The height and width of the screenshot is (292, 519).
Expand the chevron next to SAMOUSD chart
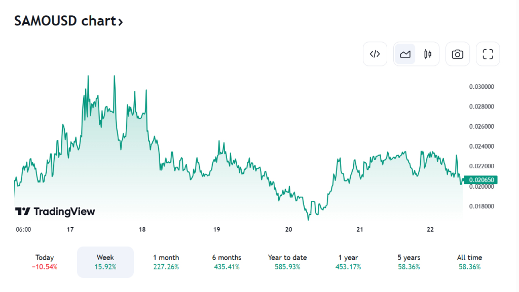click(121, 22)
